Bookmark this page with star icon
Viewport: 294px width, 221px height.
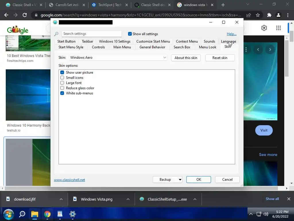coord(258,15)
